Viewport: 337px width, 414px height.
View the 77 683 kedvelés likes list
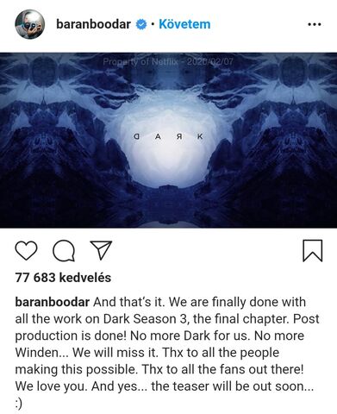63,278
